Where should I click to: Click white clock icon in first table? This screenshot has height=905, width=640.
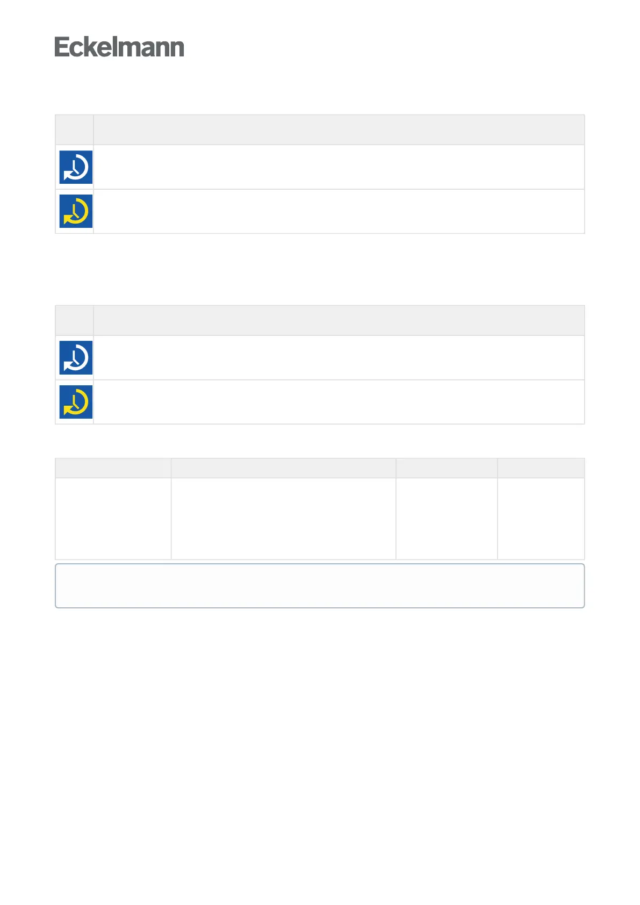pos(76,167)
